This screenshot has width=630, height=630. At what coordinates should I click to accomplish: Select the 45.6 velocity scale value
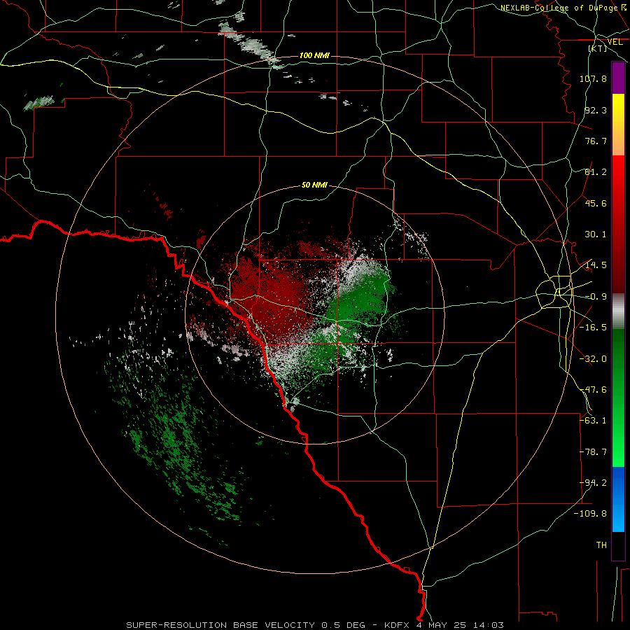point(596,203)
